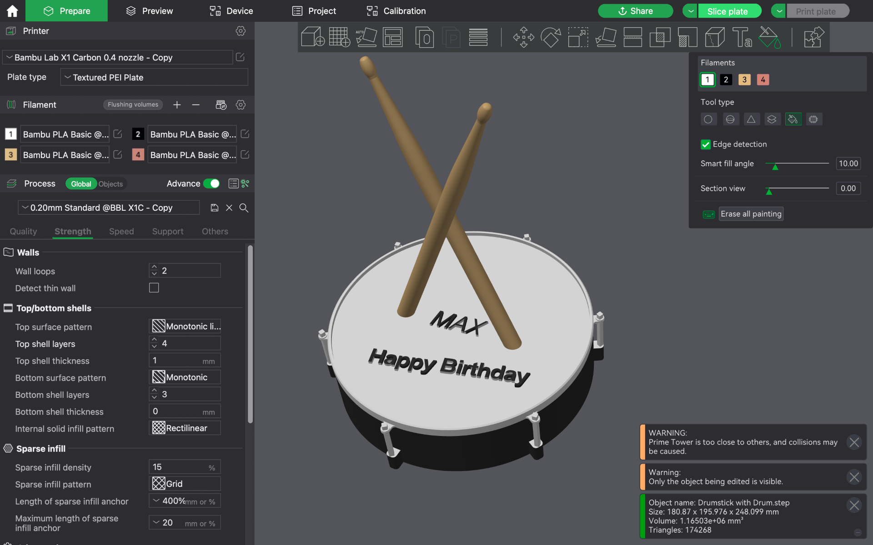The height and width of the screenshot is (545, 873).
Task: Sync filaments from AMS icon
Action: (x=221, y=105)
